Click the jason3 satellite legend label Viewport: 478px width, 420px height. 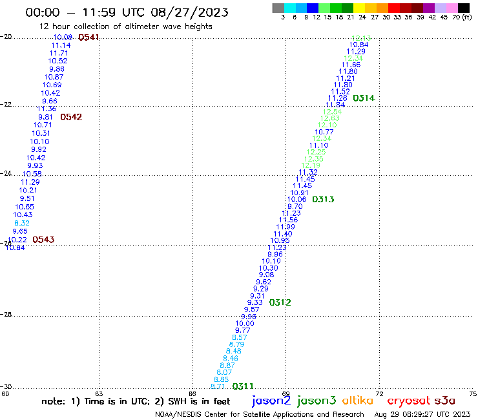tap(317, 401)
